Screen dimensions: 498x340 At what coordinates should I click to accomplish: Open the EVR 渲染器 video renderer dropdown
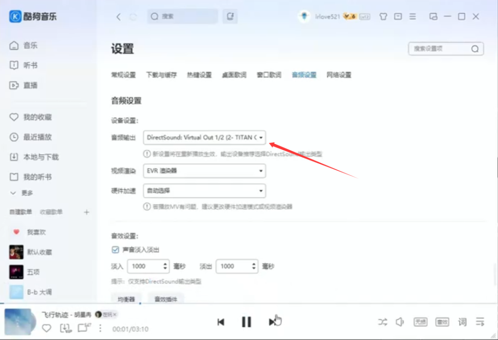(204, 171)
